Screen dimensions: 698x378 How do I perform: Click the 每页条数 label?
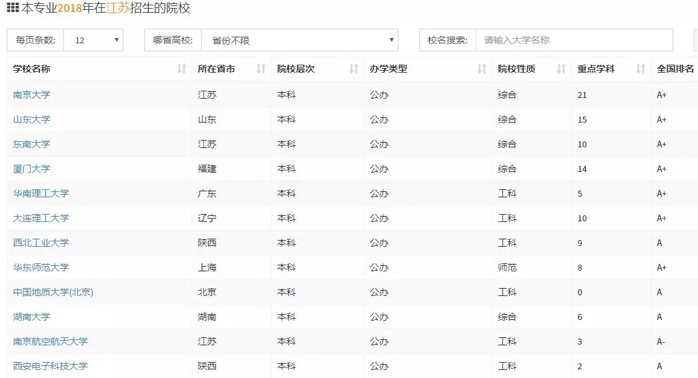[x=35, y=40]
